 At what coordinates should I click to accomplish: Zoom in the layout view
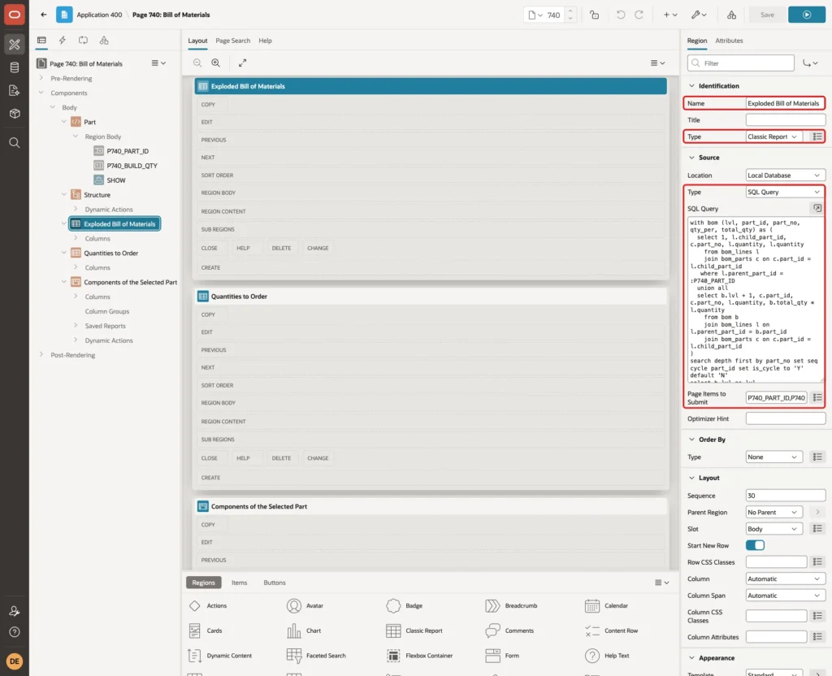(216, 63)
